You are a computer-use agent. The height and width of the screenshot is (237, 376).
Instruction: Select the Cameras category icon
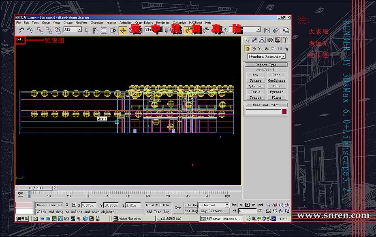tap(267, 49)
